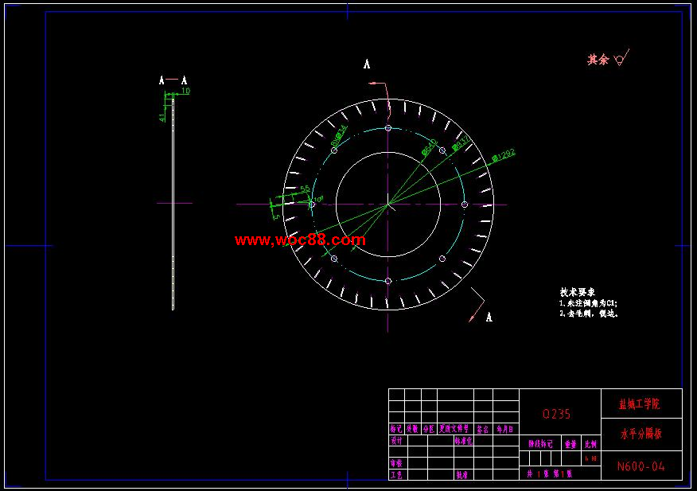
Task: Click the school name 盐城工学院
Action: pos(640,403)
